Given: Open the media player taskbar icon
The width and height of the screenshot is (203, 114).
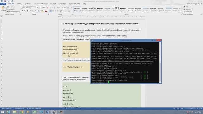Looking at the screenshot, I should [x=28, y=112].
